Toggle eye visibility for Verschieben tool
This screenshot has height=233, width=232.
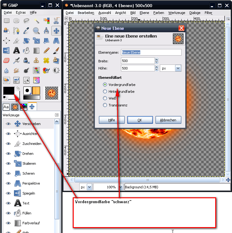pyautogui.click(x=8, y=124)
